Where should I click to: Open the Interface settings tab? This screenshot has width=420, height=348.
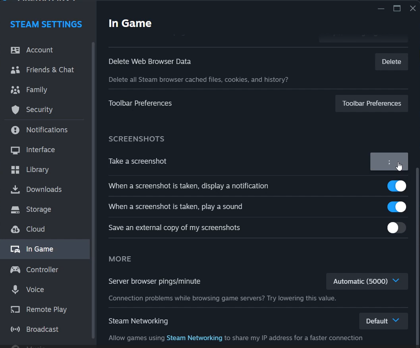pyautogui.click(x=40, y=150)
